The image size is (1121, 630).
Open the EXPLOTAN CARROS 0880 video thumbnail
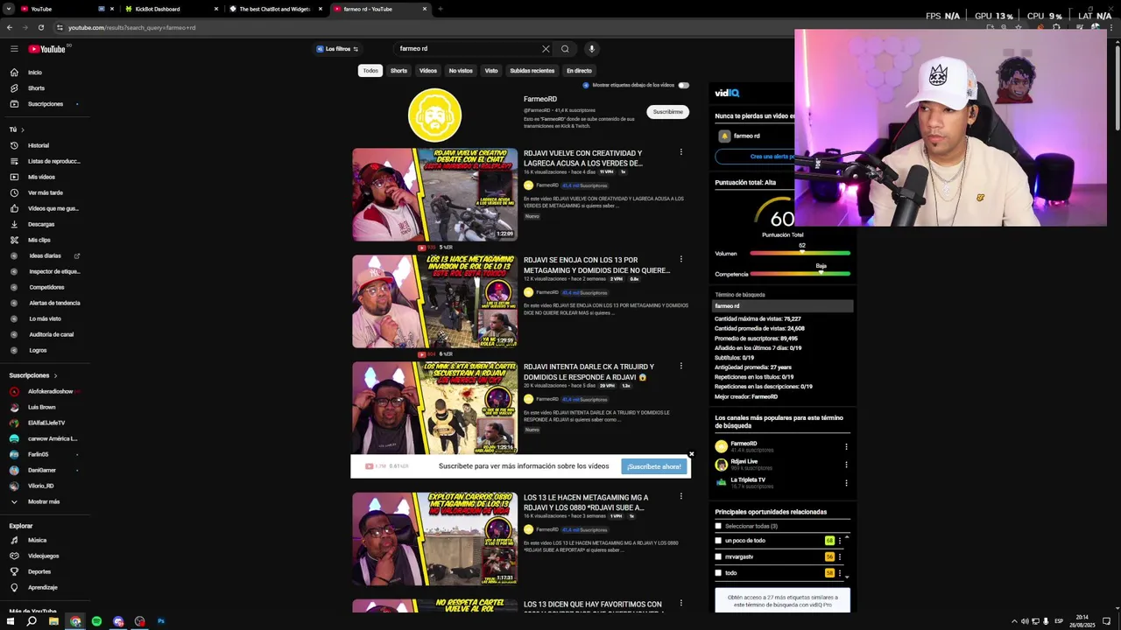point(435,538)
